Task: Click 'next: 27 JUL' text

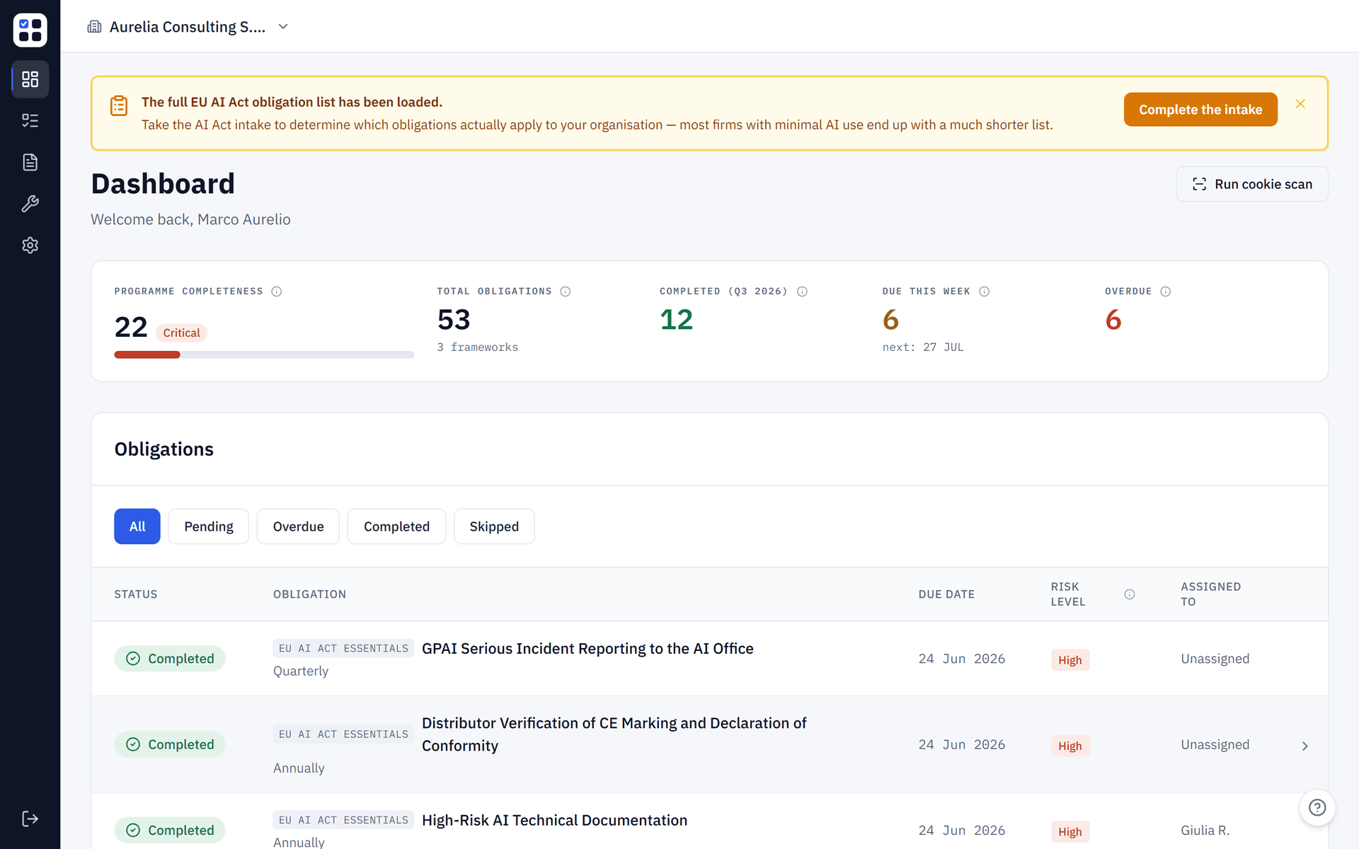Action: pos(923,347)
